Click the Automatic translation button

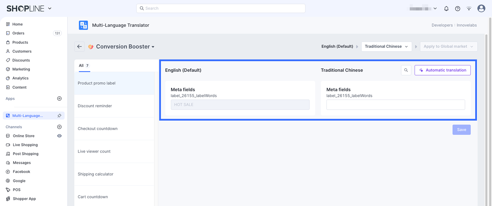pos(443,70)
